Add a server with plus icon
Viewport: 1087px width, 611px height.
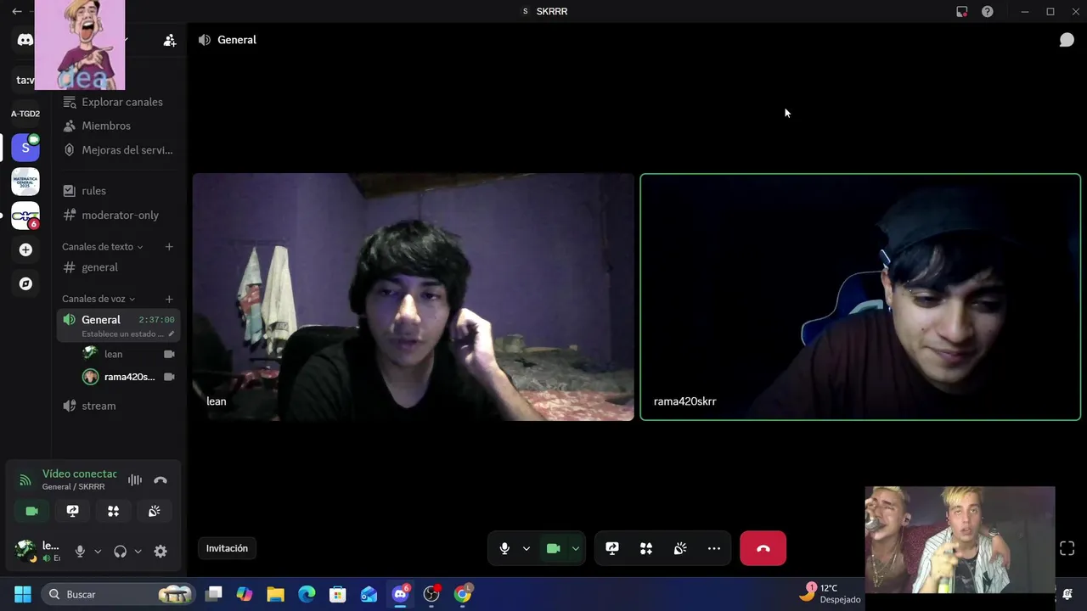[25, 249]
